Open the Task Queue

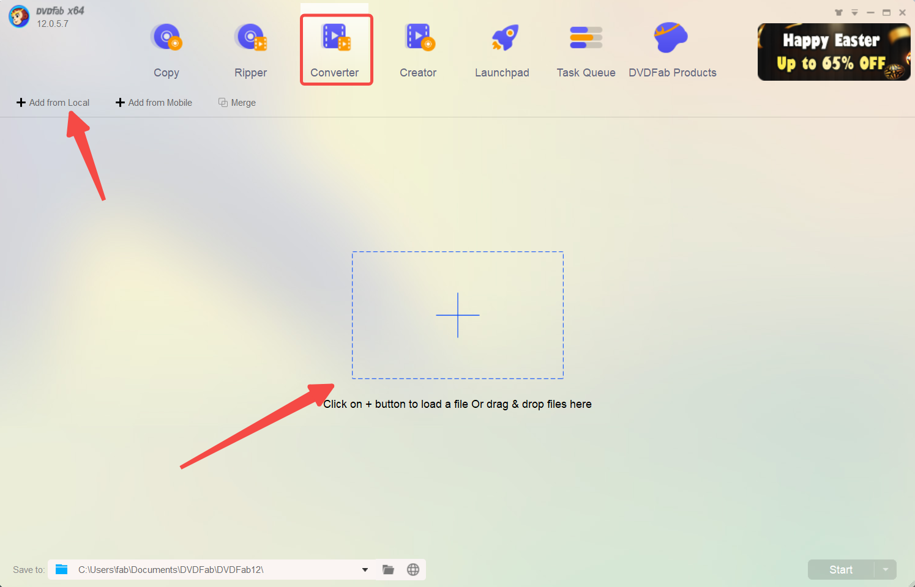pos(586,50)
